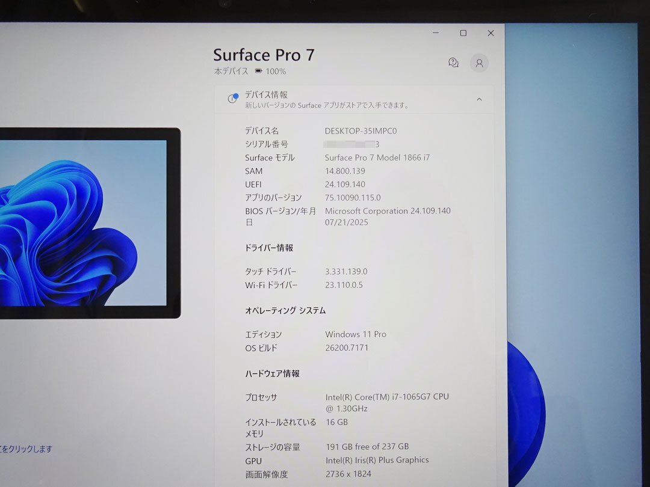Select storage '191 GB free of 237 GB'

(x=367, y=446)
